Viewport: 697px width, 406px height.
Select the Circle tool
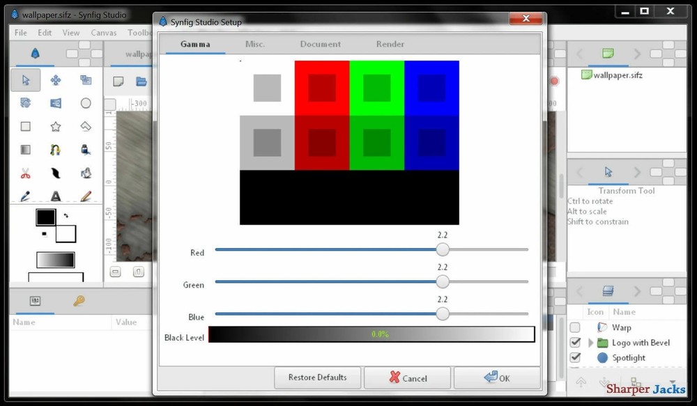86,104
